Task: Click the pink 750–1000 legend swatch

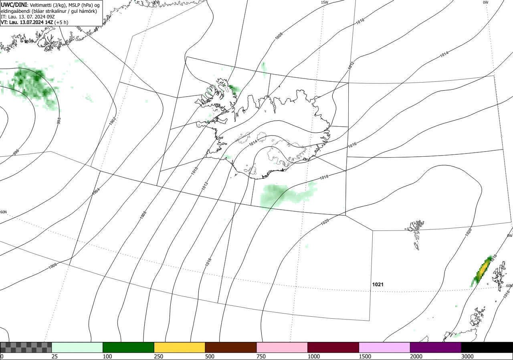Action: coord(282,347)
